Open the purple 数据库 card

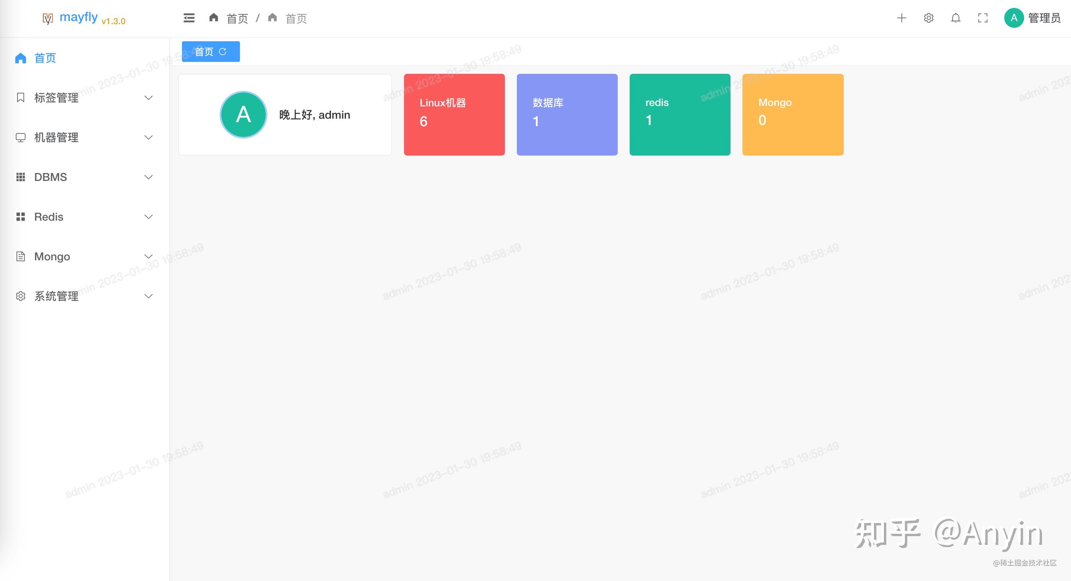567,115
